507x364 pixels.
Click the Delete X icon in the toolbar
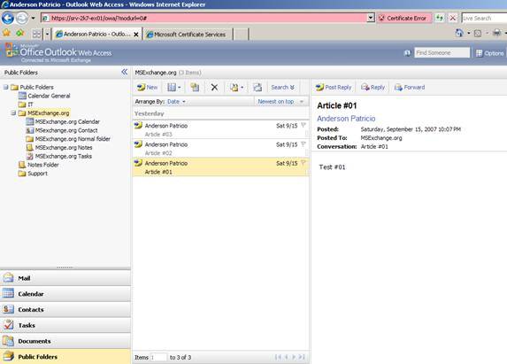[x=214, y=88]
